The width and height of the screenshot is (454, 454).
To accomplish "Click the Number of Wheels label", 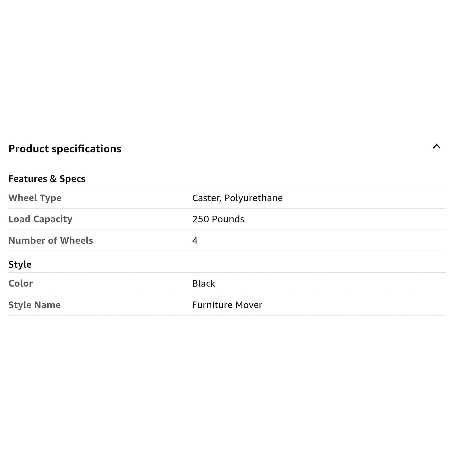I will coord(51,241).
